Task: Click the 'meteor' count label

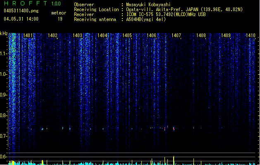Action: (x=59, y=13)
